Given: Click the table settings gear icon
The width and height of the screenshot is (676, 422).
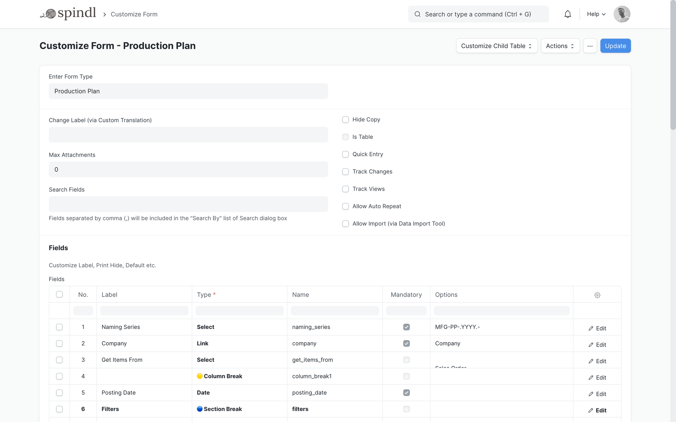Looking at the screenshot, I should (597, 295).
